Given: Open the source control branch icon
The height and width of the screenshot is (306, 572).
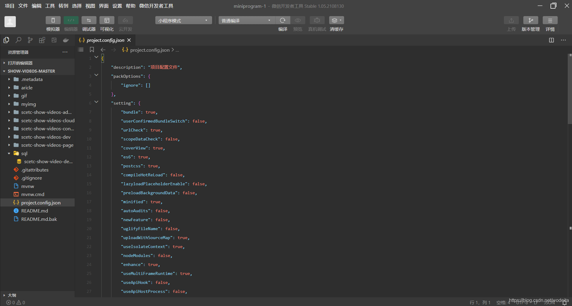Looking at the screenshot, I should coord(30,40).
